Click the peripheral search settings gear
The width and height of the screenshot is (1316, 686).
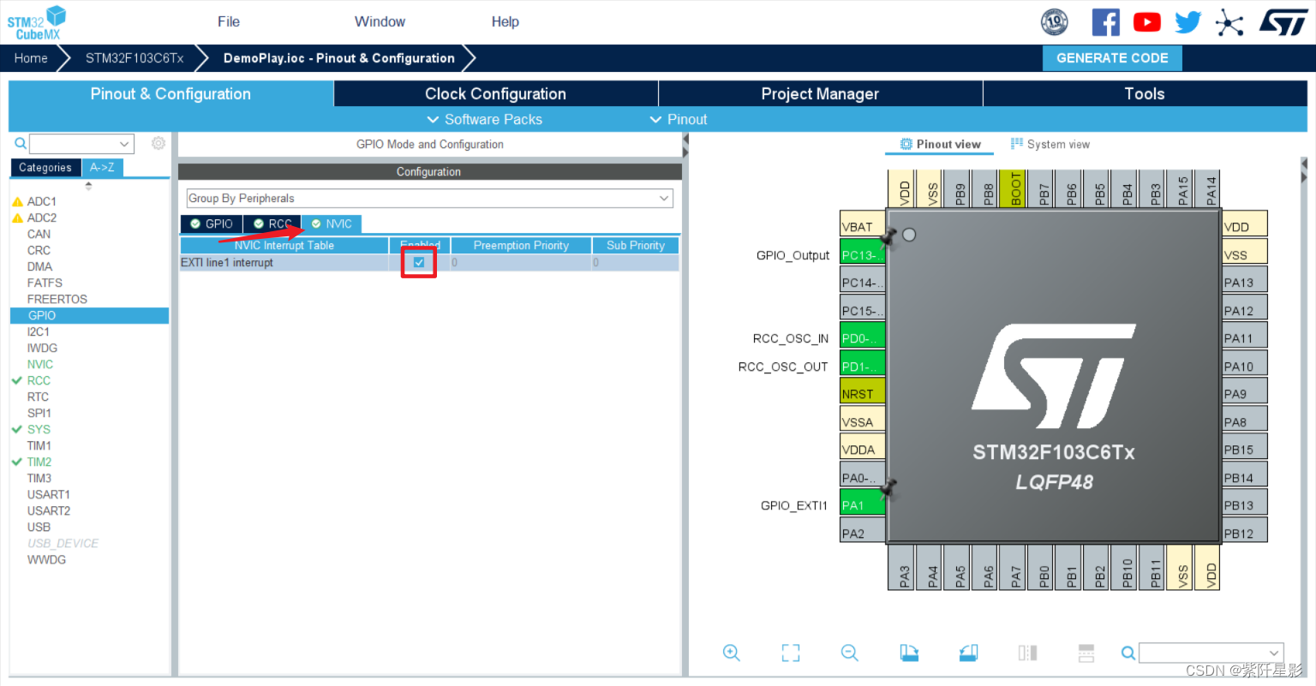tap(159, 143)
